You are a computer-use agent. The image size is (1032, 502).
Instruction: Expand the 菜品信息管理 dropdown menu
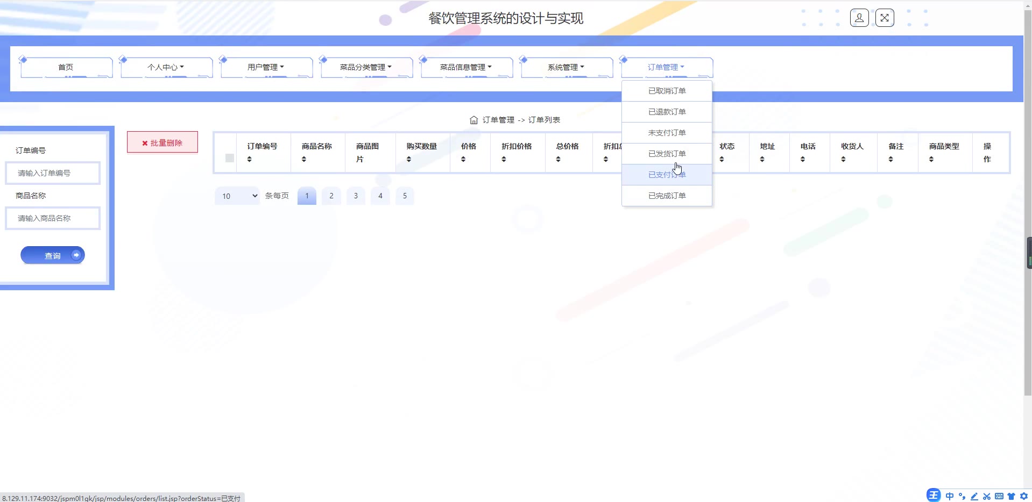[x=466, y=67]
